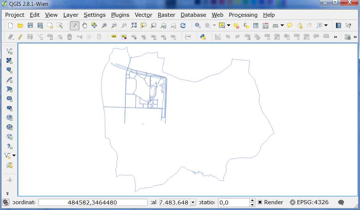Create a new project with blank page icon
The image size is (360, 210).
(10, 26)
